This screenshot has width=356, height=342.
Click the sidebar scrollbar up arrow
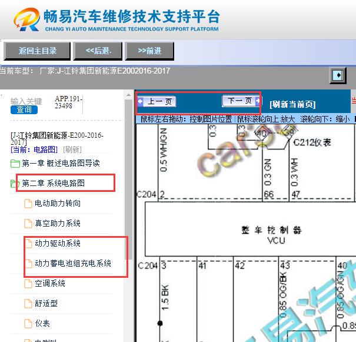(128, 95)
